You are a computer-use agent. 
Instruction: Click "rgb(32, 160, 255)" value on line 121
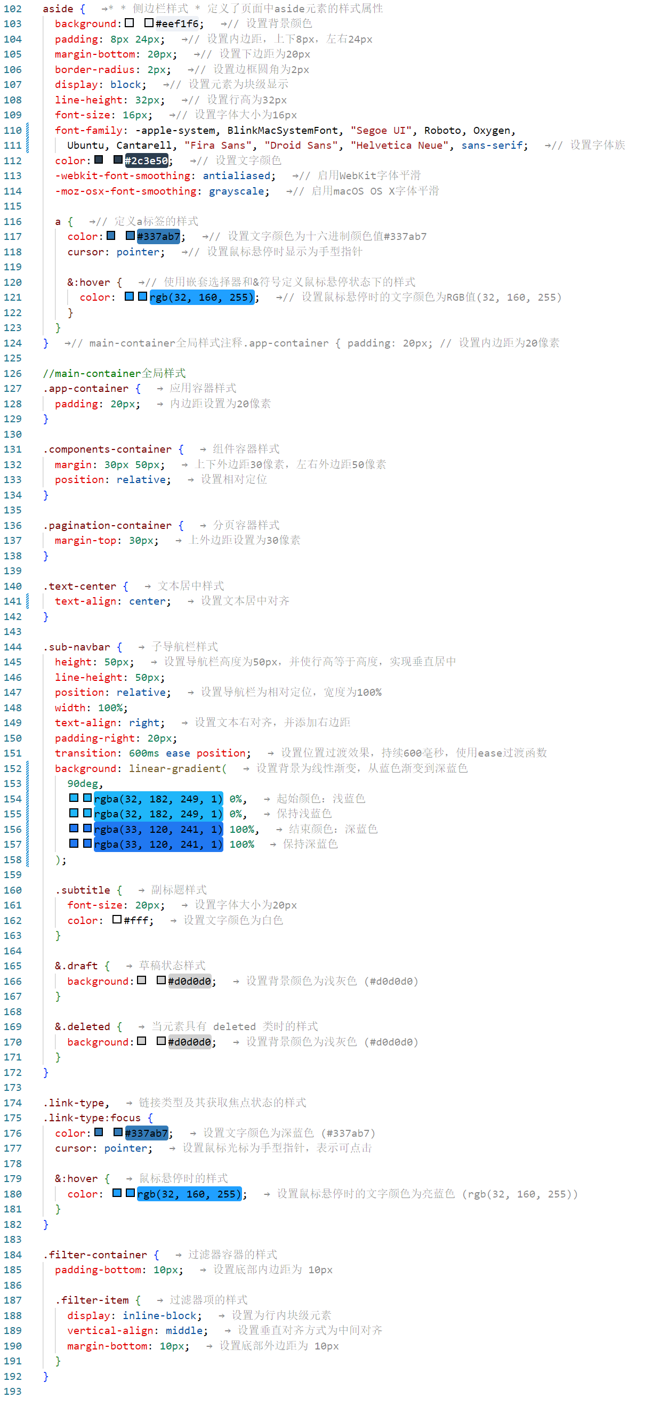click(201, 297)
